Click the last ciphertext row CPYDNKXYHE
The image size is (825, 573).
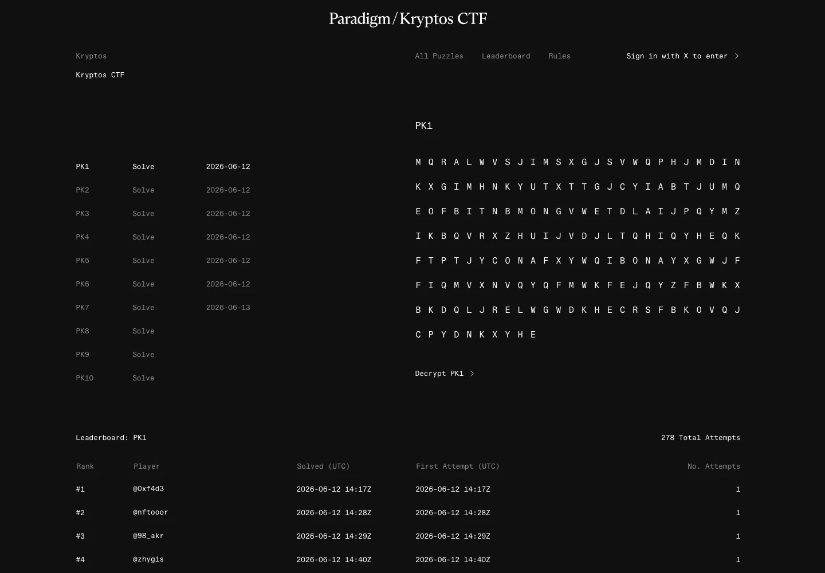[476, 335]
